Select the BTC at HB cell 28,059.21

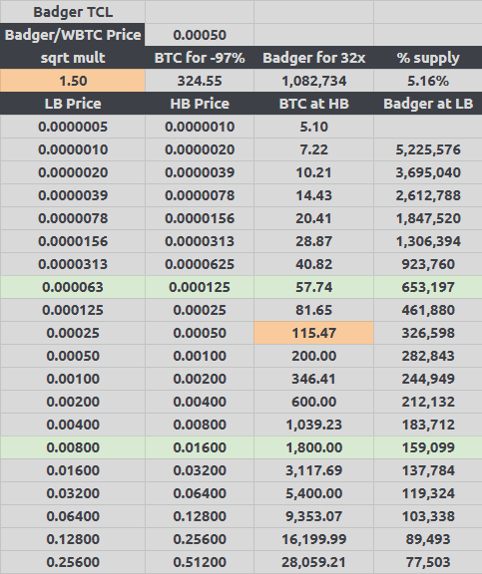point(313,562)
